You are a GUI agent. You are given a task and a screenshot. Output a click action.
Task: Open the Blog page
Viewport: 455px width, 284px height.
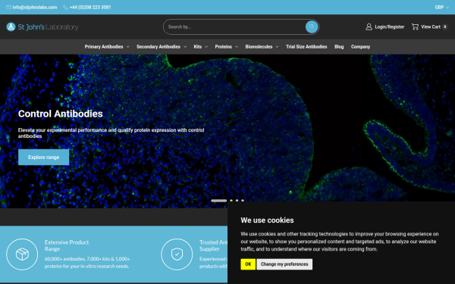[x=339, y=47]
